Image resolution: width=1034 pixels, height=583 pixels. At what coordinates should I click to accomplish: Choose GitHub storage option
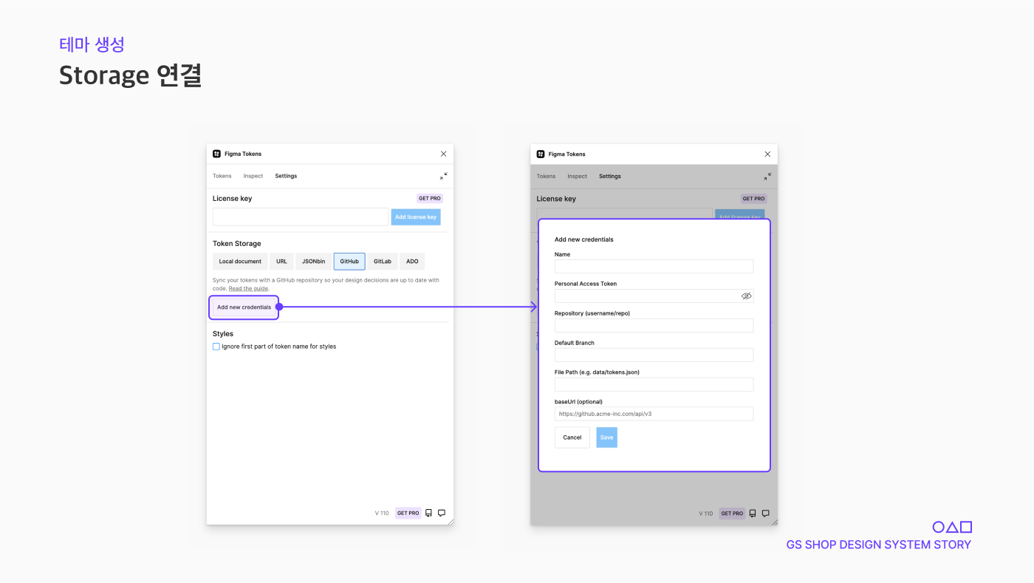(x=349, y=262)
